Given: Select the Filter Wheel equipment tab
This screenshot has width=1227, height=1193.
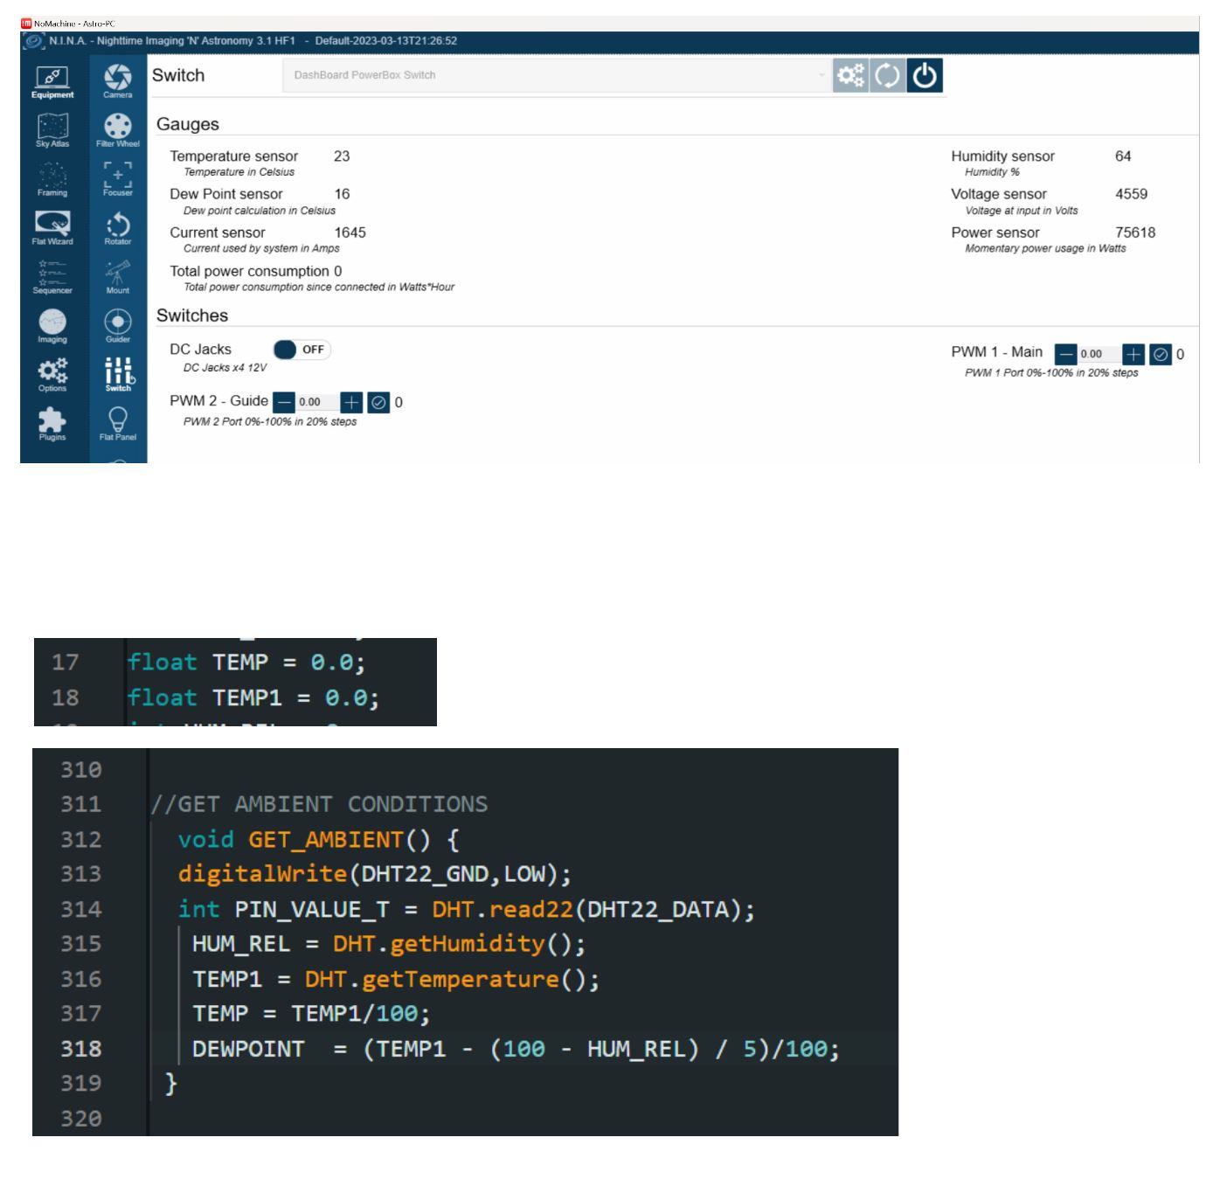Looking at the screenshot, I should coord(118,131).
